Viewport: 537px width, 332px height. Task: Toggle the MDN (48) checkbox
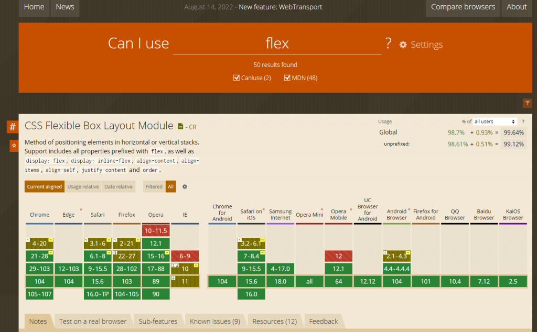(x=287, y=78)
